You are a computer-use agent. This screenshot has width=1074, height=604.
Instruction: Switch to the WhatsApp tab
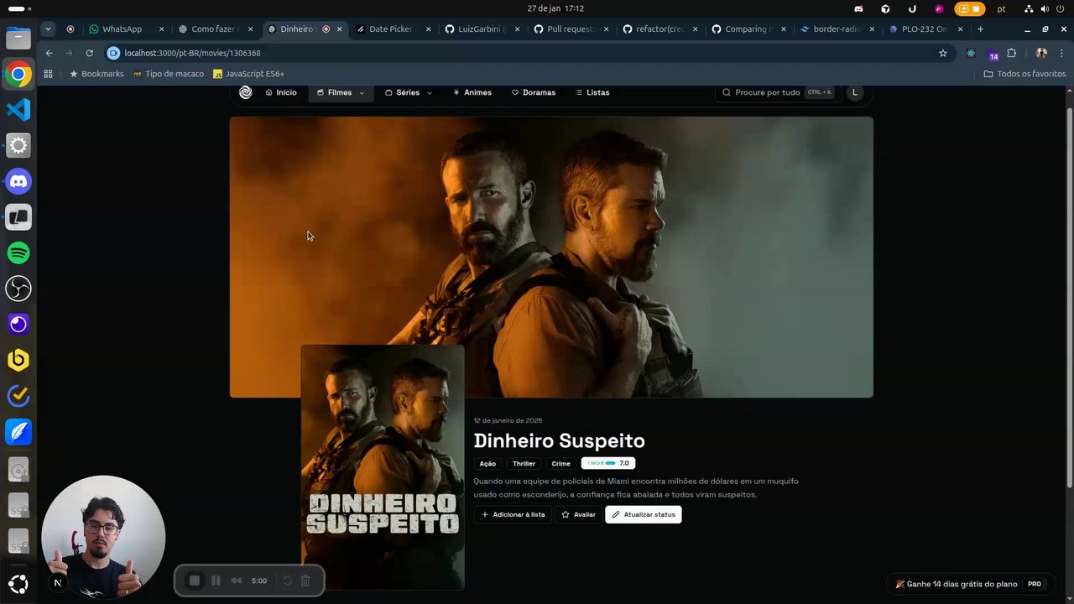pos(123,29)
